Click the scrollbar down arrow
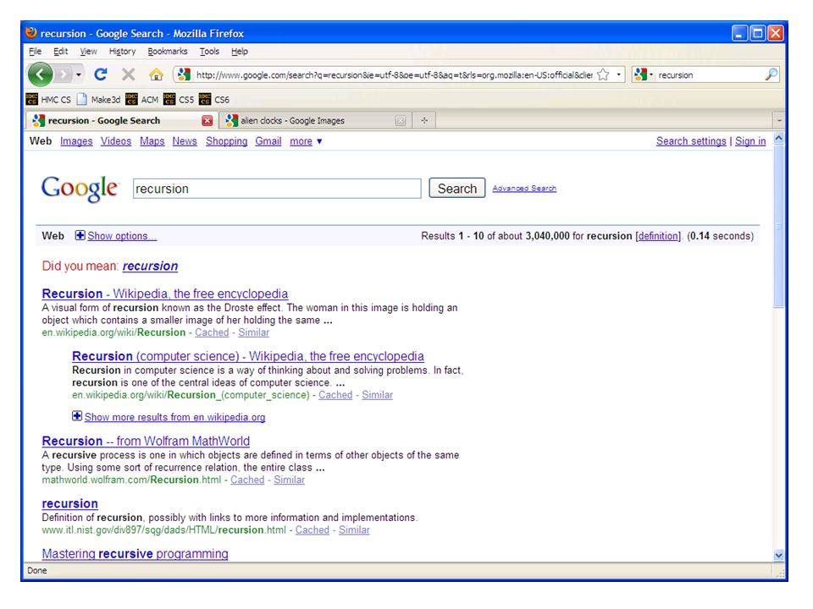813x609 pixels. coord(778,556)
